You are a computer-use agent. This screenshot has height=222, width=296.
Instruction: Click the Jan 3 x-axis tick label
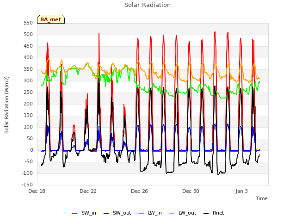[241, 191]
